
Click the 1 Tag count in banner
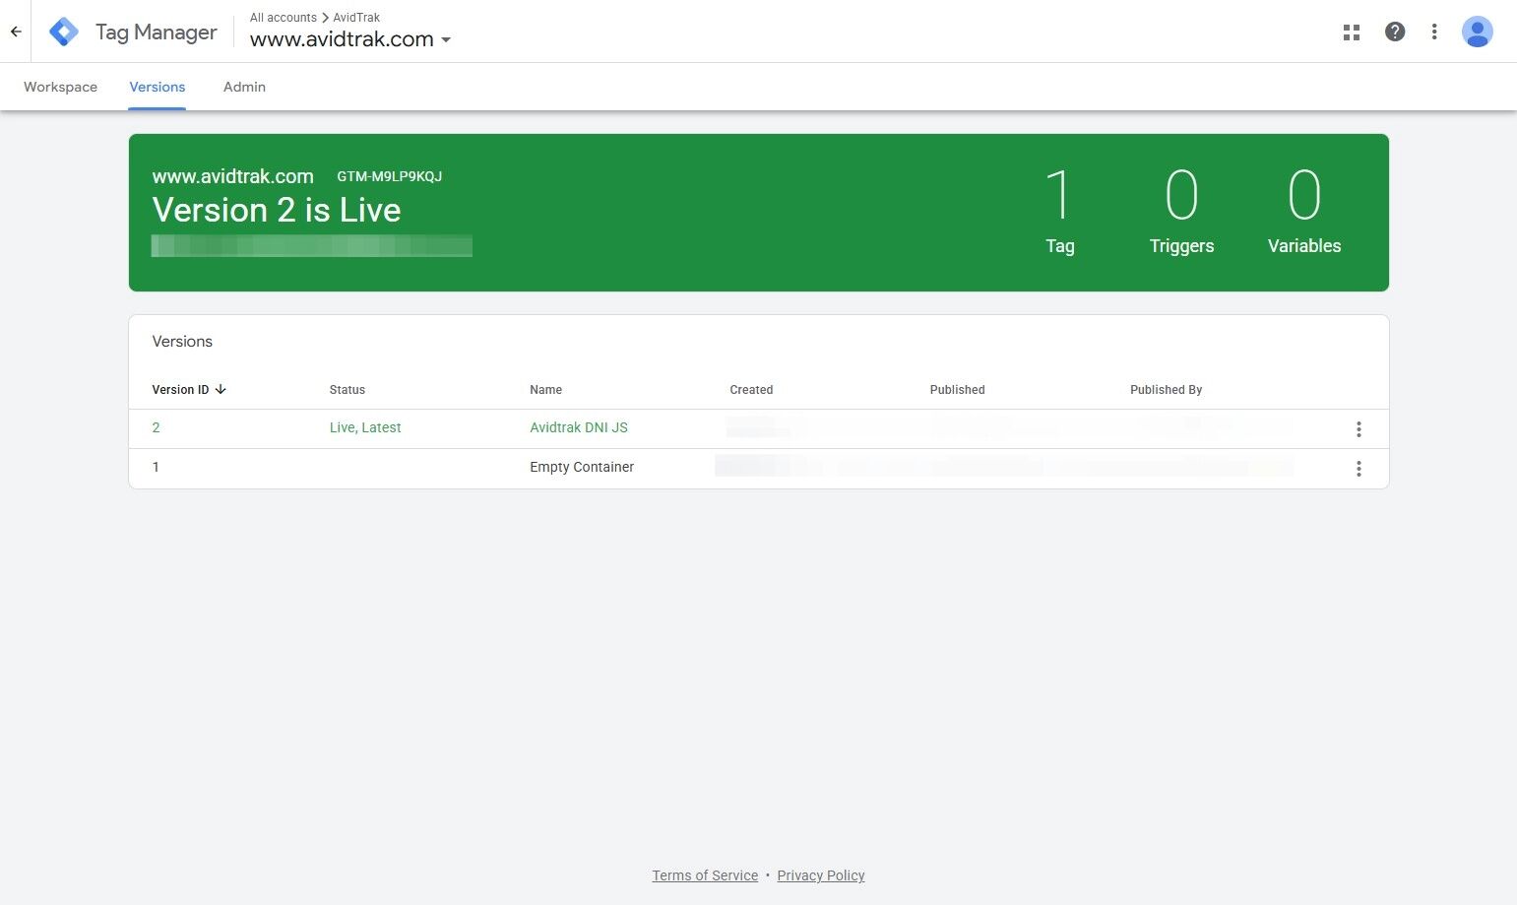[x=1059, y=212]
